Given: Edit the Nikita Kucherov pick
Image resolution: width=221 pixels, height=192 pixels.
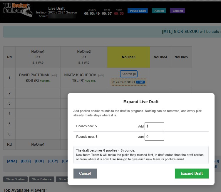Looking at the screenshot, I should click(101, 75).
